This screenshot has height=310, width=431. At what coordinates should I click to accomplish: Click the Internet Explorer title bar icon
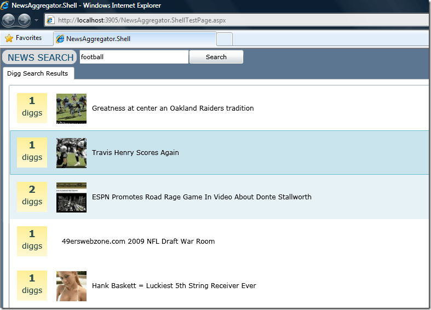(x=5, y=5)
